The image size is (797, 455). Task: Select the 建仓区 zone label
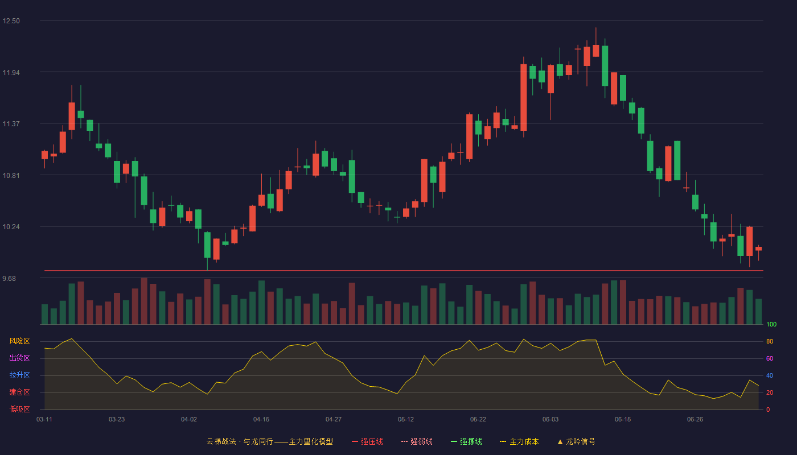pyautogui.click(x=19, y=392)
